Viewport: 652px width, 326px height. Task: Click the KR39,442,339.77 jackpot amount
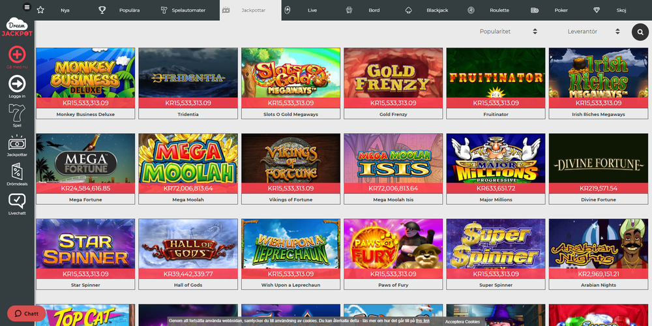pos(188,274)
